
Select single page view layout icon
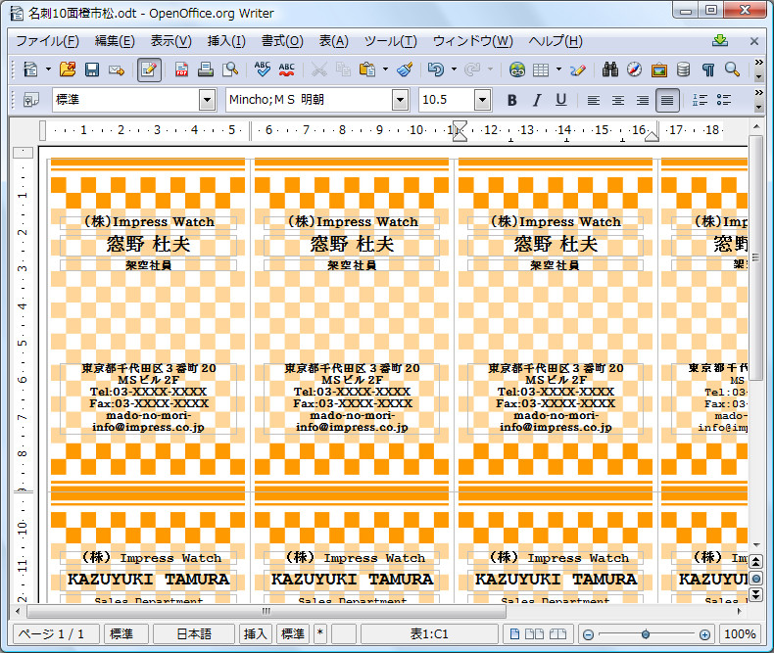coord(514,634)
